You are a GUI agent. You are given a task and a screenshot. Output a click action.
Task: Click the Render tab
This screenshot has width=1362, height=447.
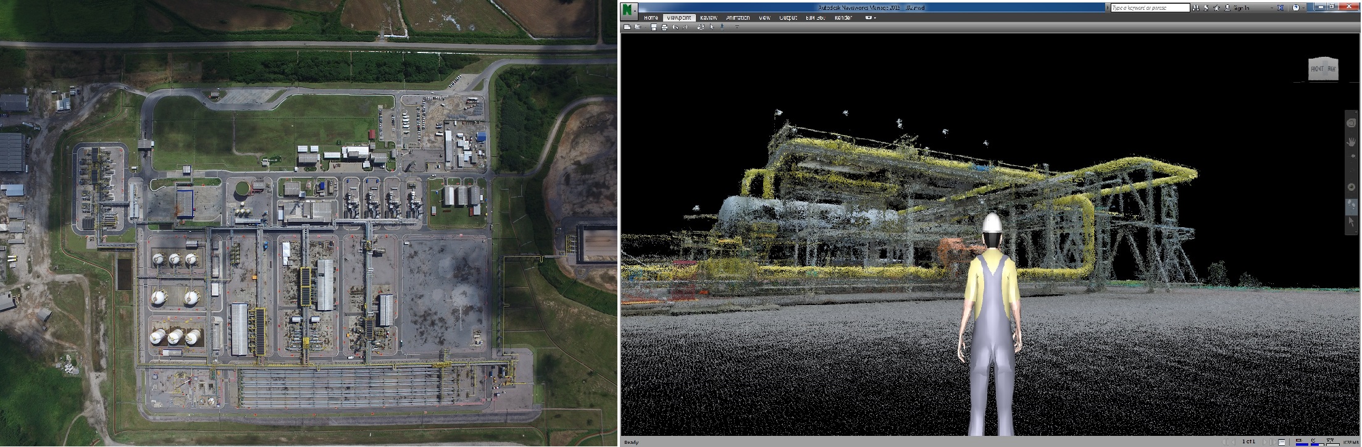843,18
